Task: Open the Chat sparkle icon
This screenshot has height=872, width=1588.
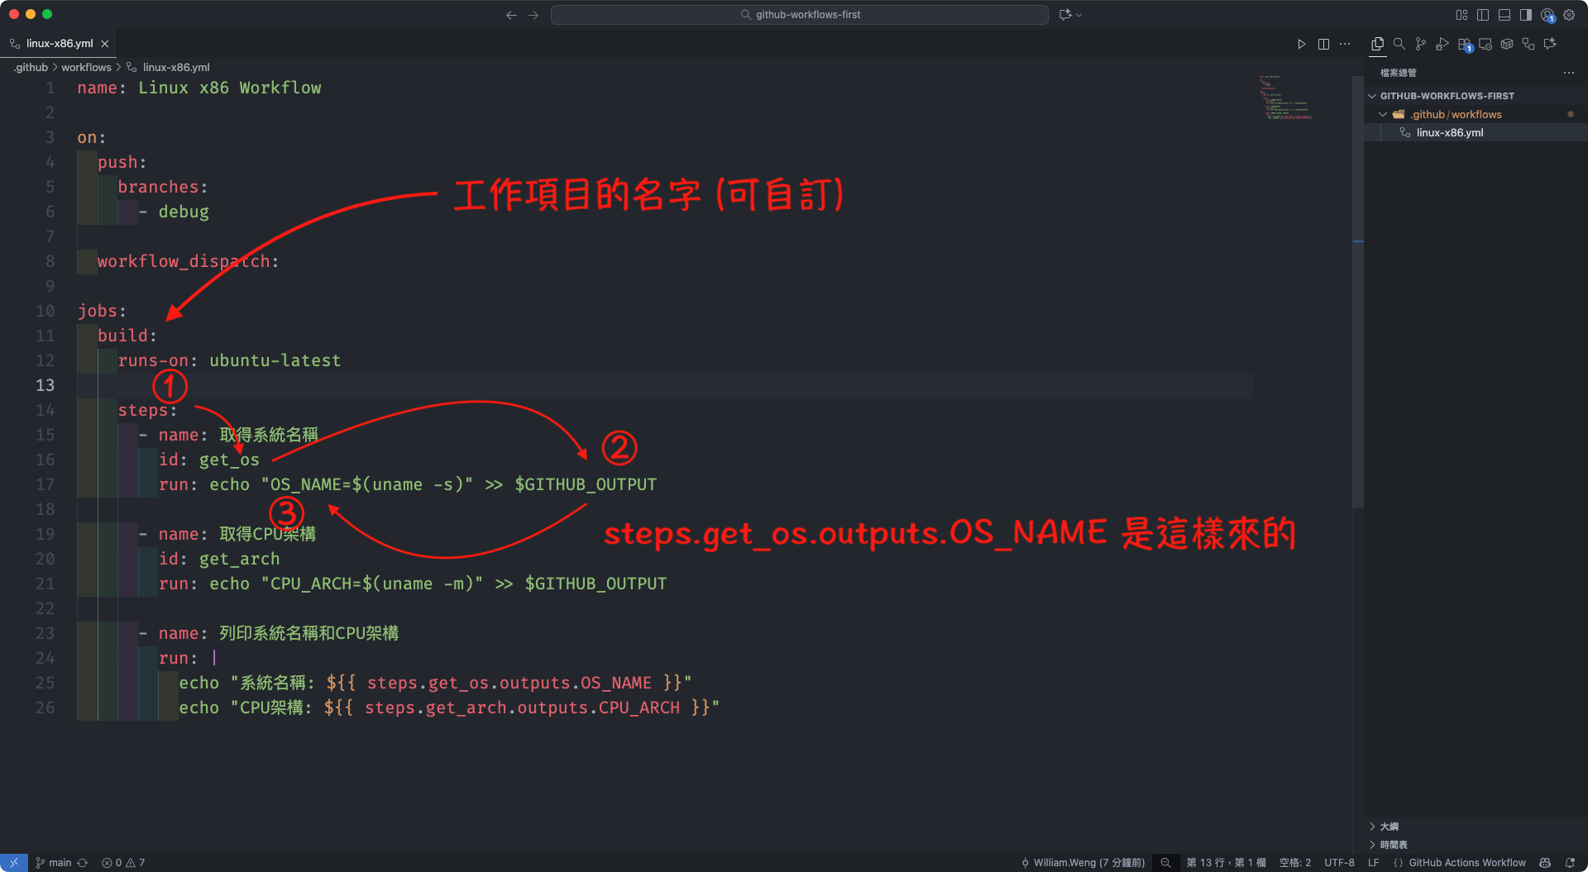Action: 1550,44
